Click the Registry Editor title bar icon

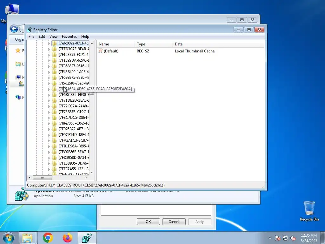coord(30,30)
